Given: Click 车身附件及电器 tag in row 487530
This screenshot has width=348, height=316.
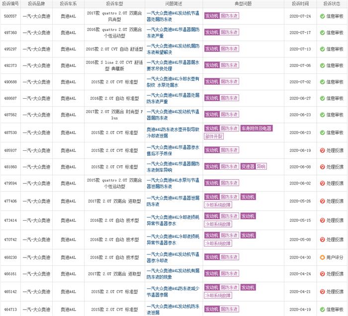Looking at the screenshot, I should pos(257,128).
